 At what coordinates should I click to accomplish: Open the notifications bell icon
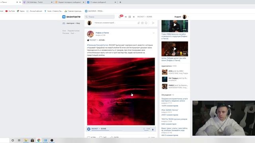coord(120,17)
